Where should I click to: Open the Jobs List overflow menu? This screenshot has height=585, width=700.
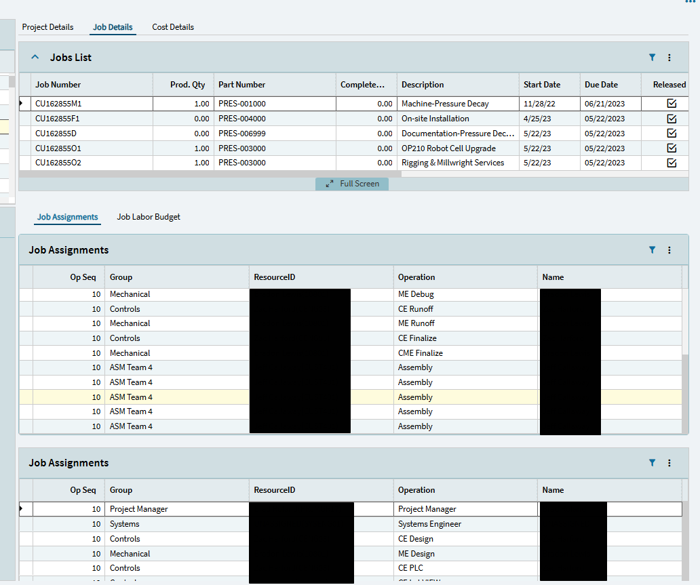(669, 58)
